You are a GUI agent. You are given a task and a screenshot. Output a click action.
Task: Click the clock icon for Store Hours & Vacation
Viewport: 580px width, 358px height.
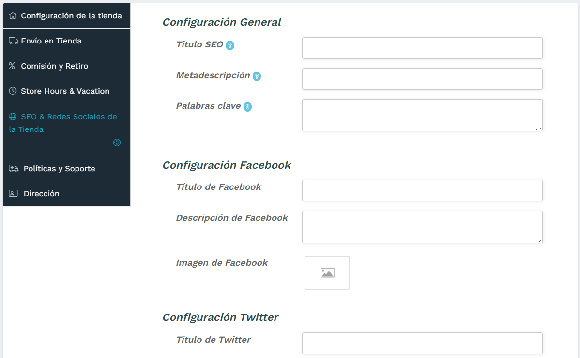pyautogui.click(x=12, y=91)
